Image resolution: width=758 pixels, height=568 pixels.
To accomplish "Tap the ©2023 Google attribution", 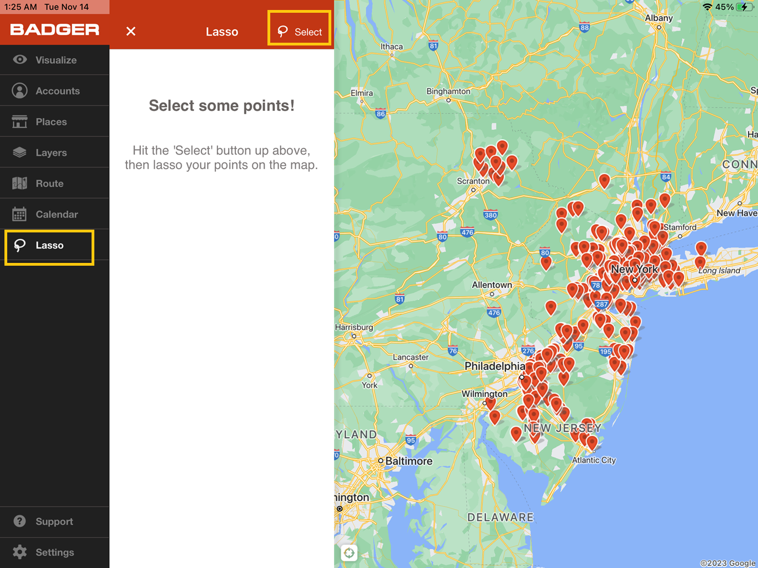I will 728,563.
